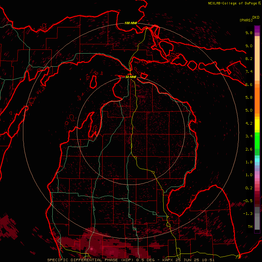This screenshot has width=262, height=262.
Task: Click the 0.2 legend value
Action: click(x=249, y=188)
